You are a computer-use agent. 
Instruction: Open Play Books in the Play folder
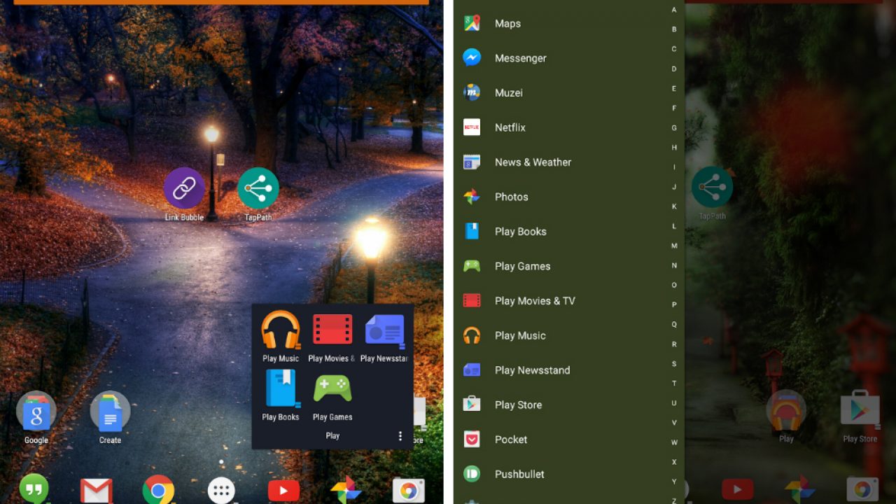tap(281, 389)
